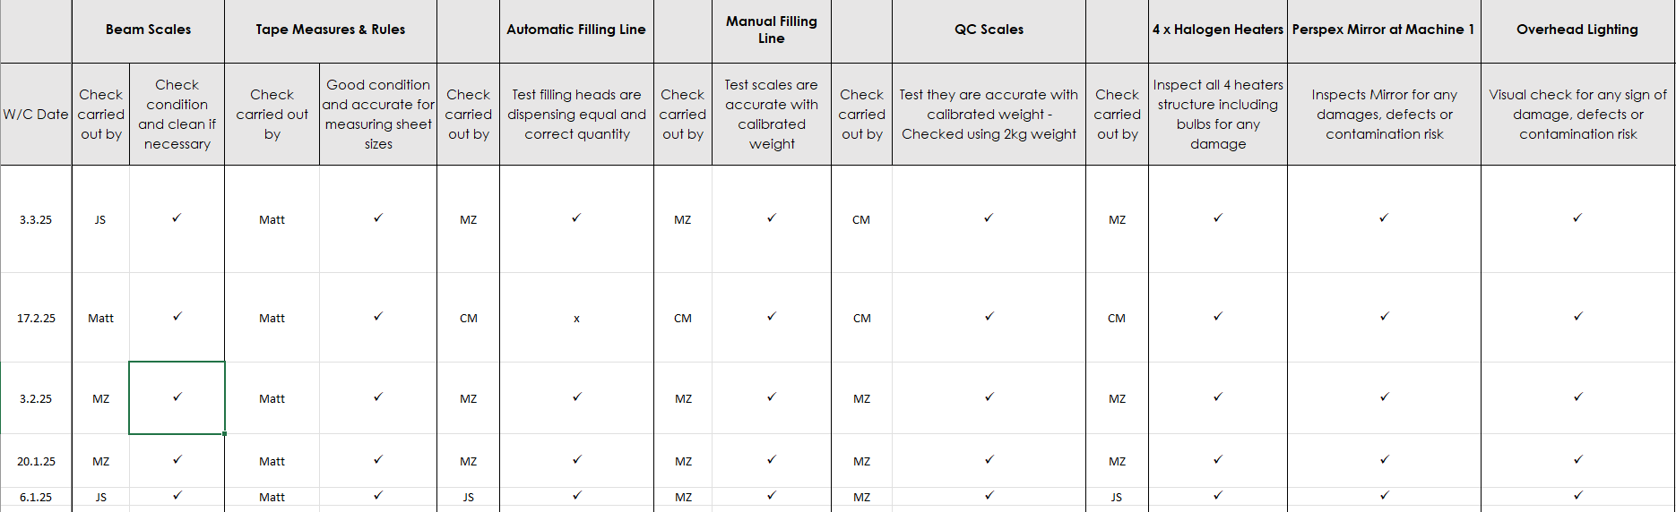The width and height of the screenshot is (1676, 512).
Task: Select the Beam Scales header cell
Action: 148,30
